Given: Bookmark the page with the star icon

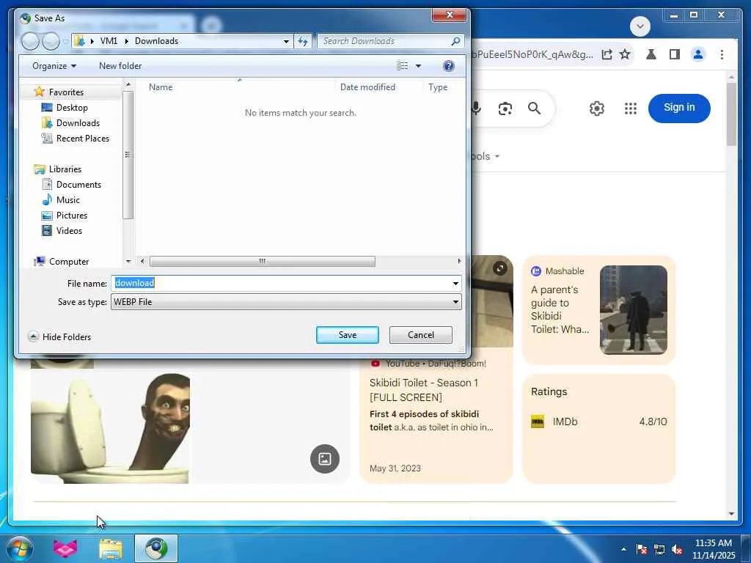Looking at the screenshot, I should click(625, 54).
